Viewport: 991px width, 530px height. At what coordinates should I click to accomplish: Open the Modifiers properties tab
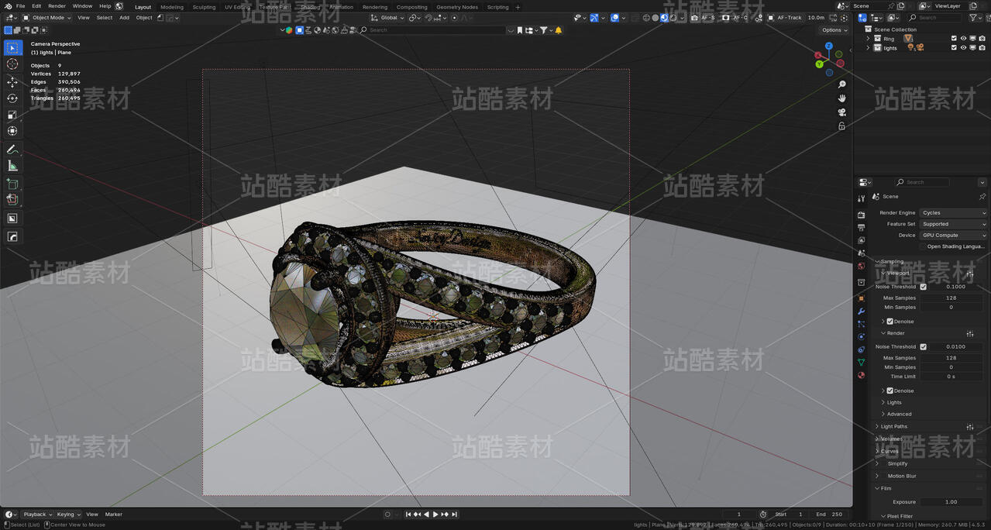click(861, 311)
